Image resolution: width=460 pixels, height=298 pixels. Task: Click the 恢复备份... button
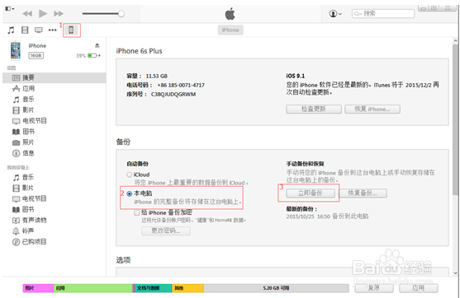(x=363, y=193)
